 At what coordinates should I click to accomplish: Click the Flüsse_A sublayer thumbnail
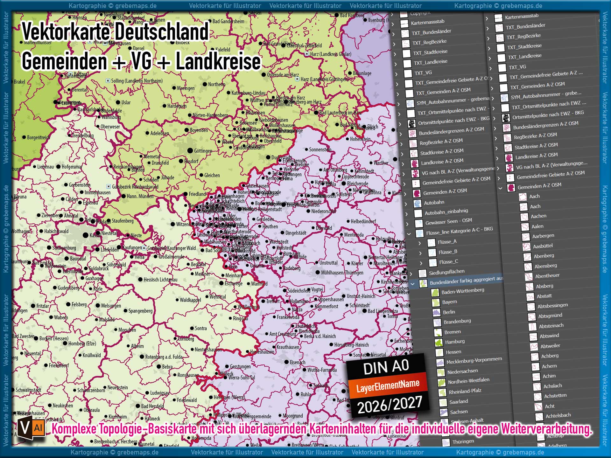coord(431,243)
